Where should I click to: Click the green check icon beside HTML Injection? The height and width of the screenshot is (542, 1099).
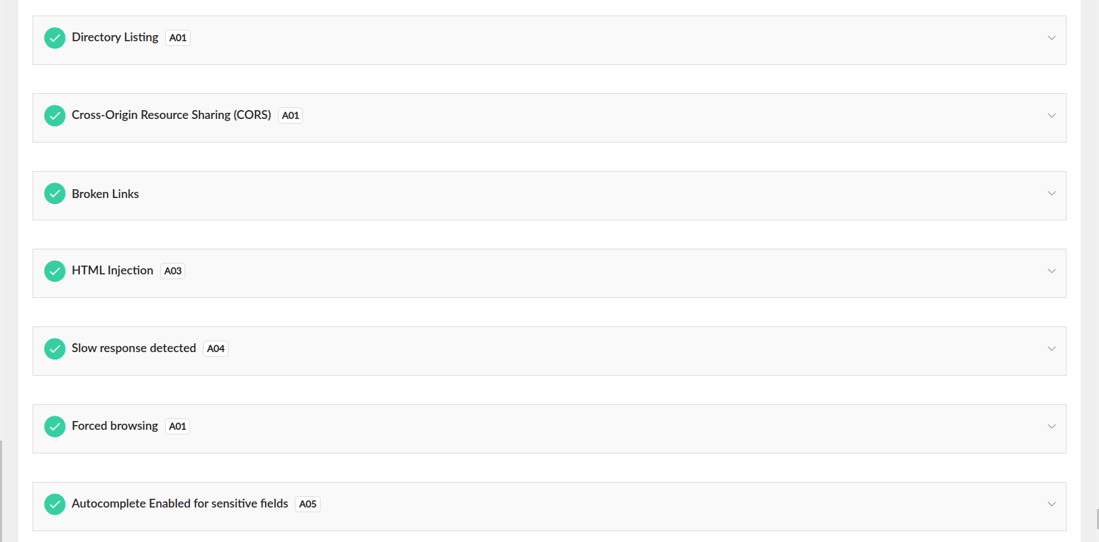click(55, 271)
